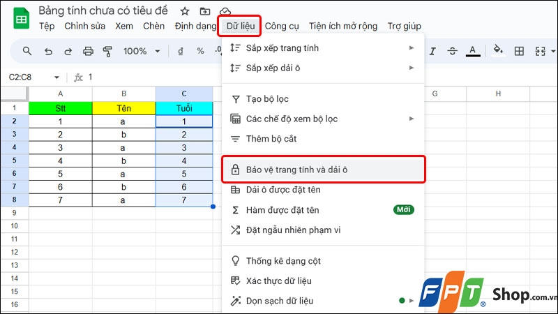Screen dimensions: 558x314
Task: Click the select-all corner box
Action: (x=14, y=94)
